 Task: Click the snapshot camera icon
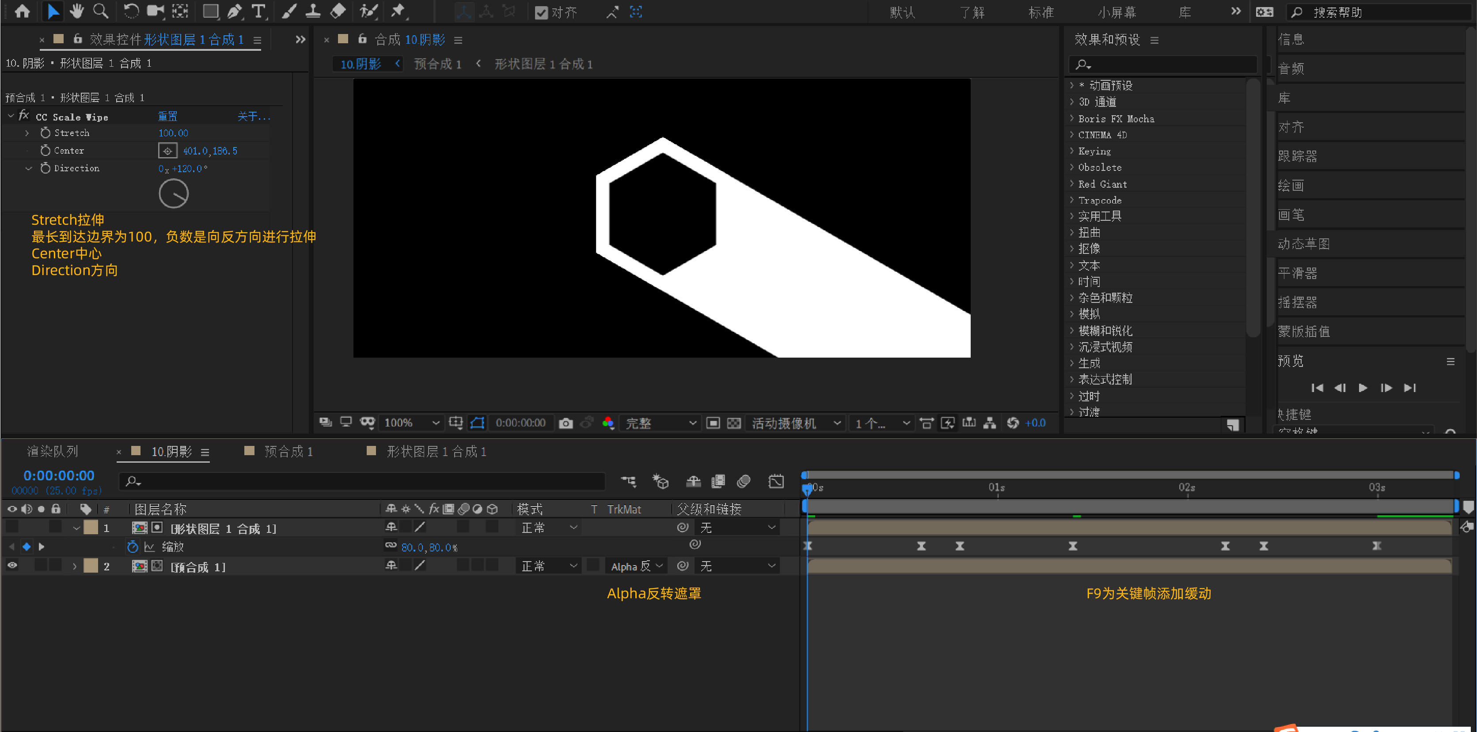566,423
